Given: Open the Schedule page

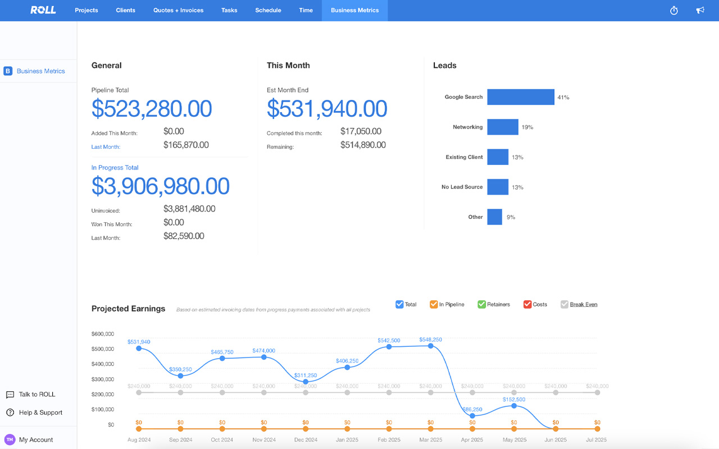Looking at the screenshot, I should point(268,10).
